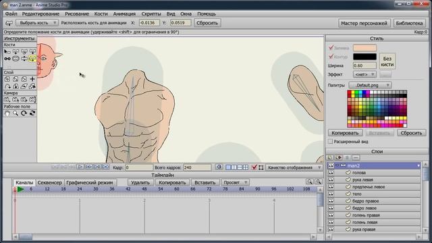Select the Rotate Workspace tool
The width and height of the screenshot is (432, 243).
[x=24, y=113]
